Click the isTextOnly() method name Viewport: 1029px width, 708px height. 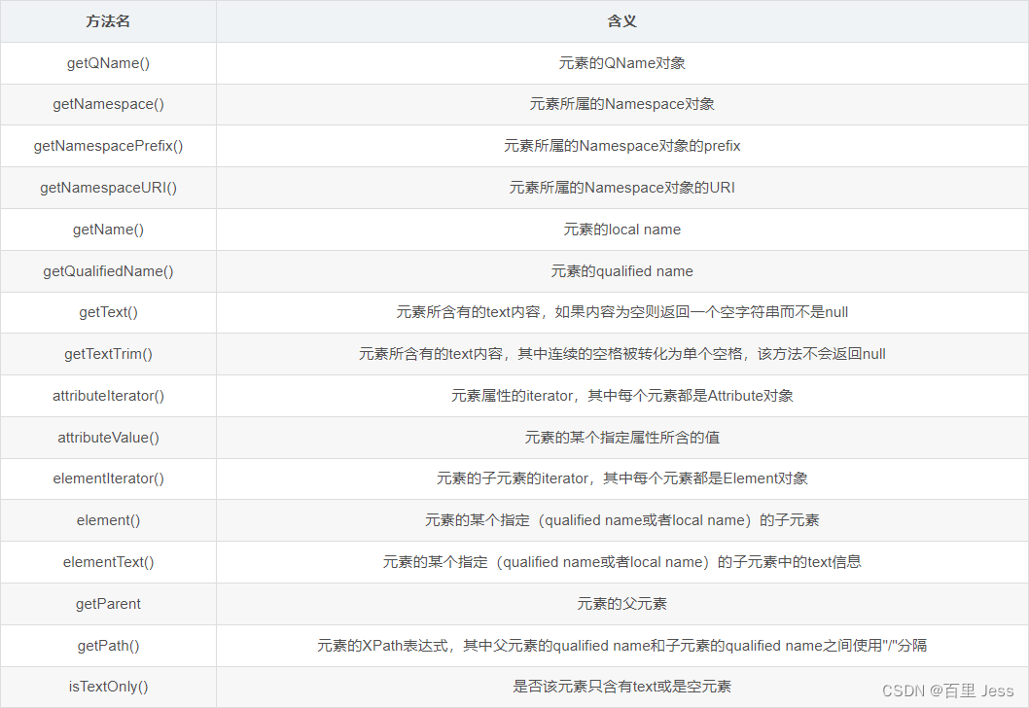point(108,687)
